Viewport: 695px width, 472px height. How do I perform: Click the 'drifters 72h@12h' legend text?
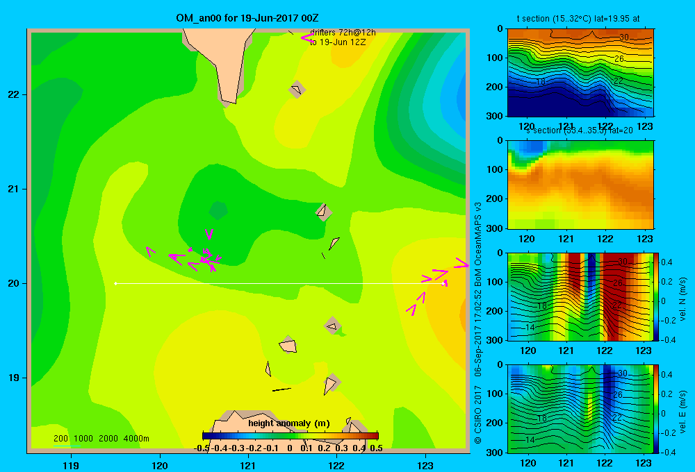point(343,33)
